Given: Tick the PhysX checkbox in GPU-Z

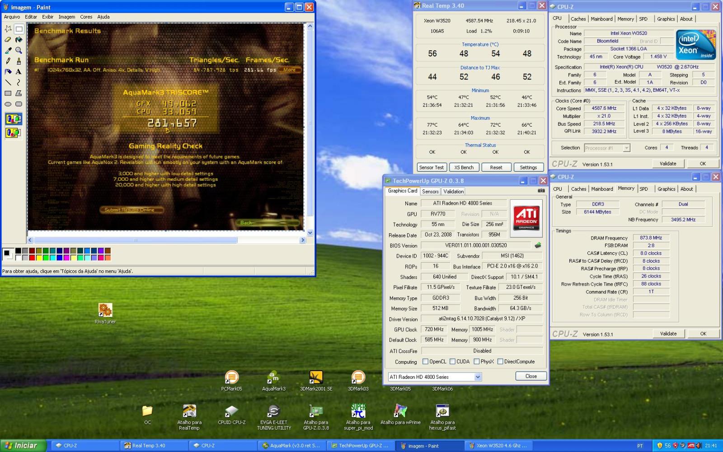Looking at the screenshot, I should [x=476, y=362].
